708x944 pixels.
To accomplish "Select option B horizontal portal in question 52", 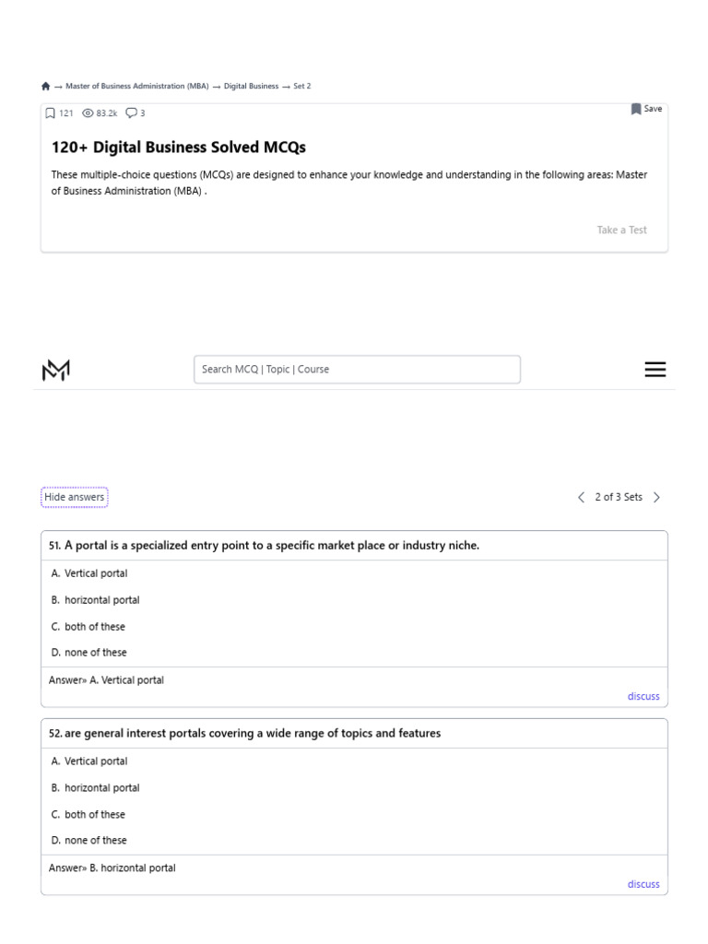I will pos(101,788).
